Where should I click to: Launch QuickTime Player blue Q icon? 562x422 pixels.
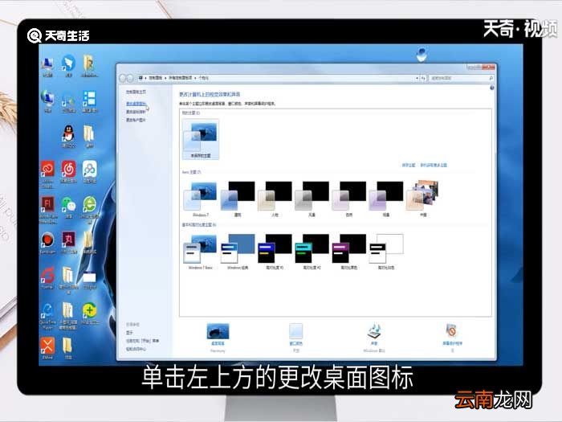click(47, 311)
